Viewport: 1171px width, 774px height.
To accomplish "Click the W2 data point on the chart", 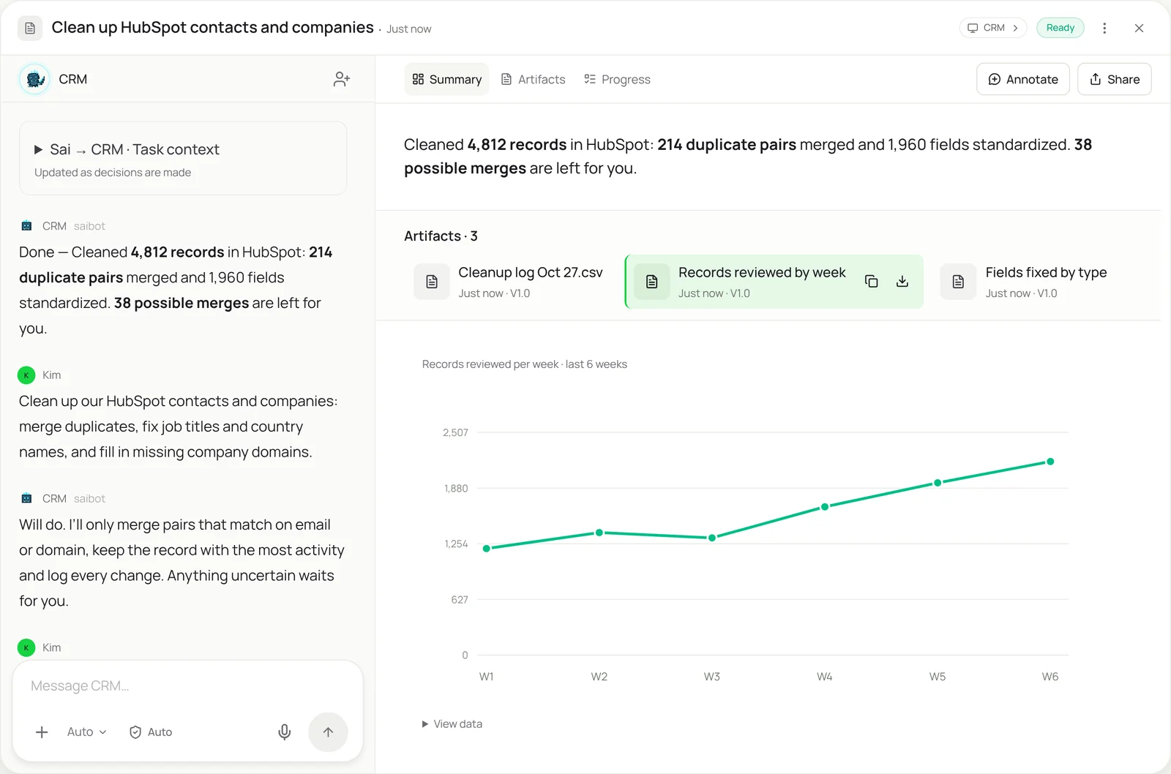I will pos(599,533).
